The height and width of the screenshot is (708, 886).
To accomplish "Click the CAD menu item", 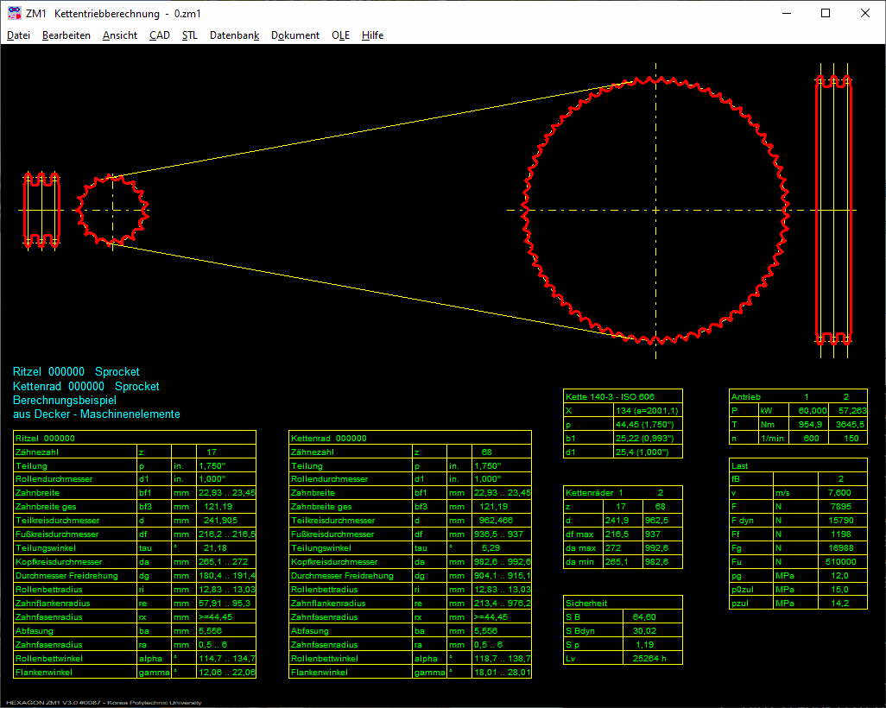I will [x=160, y=35].
